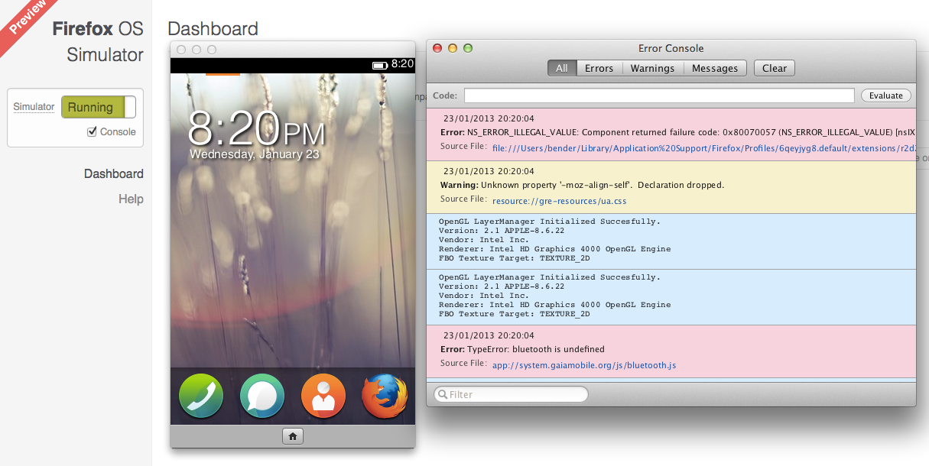Focus the Code input field
Viewport: 929px width, 466px height.
pos(659,95)
